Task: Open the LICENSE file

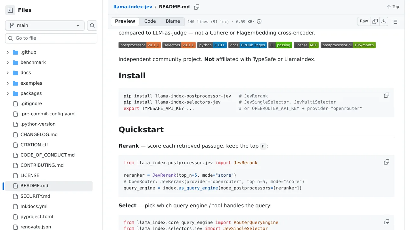Action: coord(30,176)
